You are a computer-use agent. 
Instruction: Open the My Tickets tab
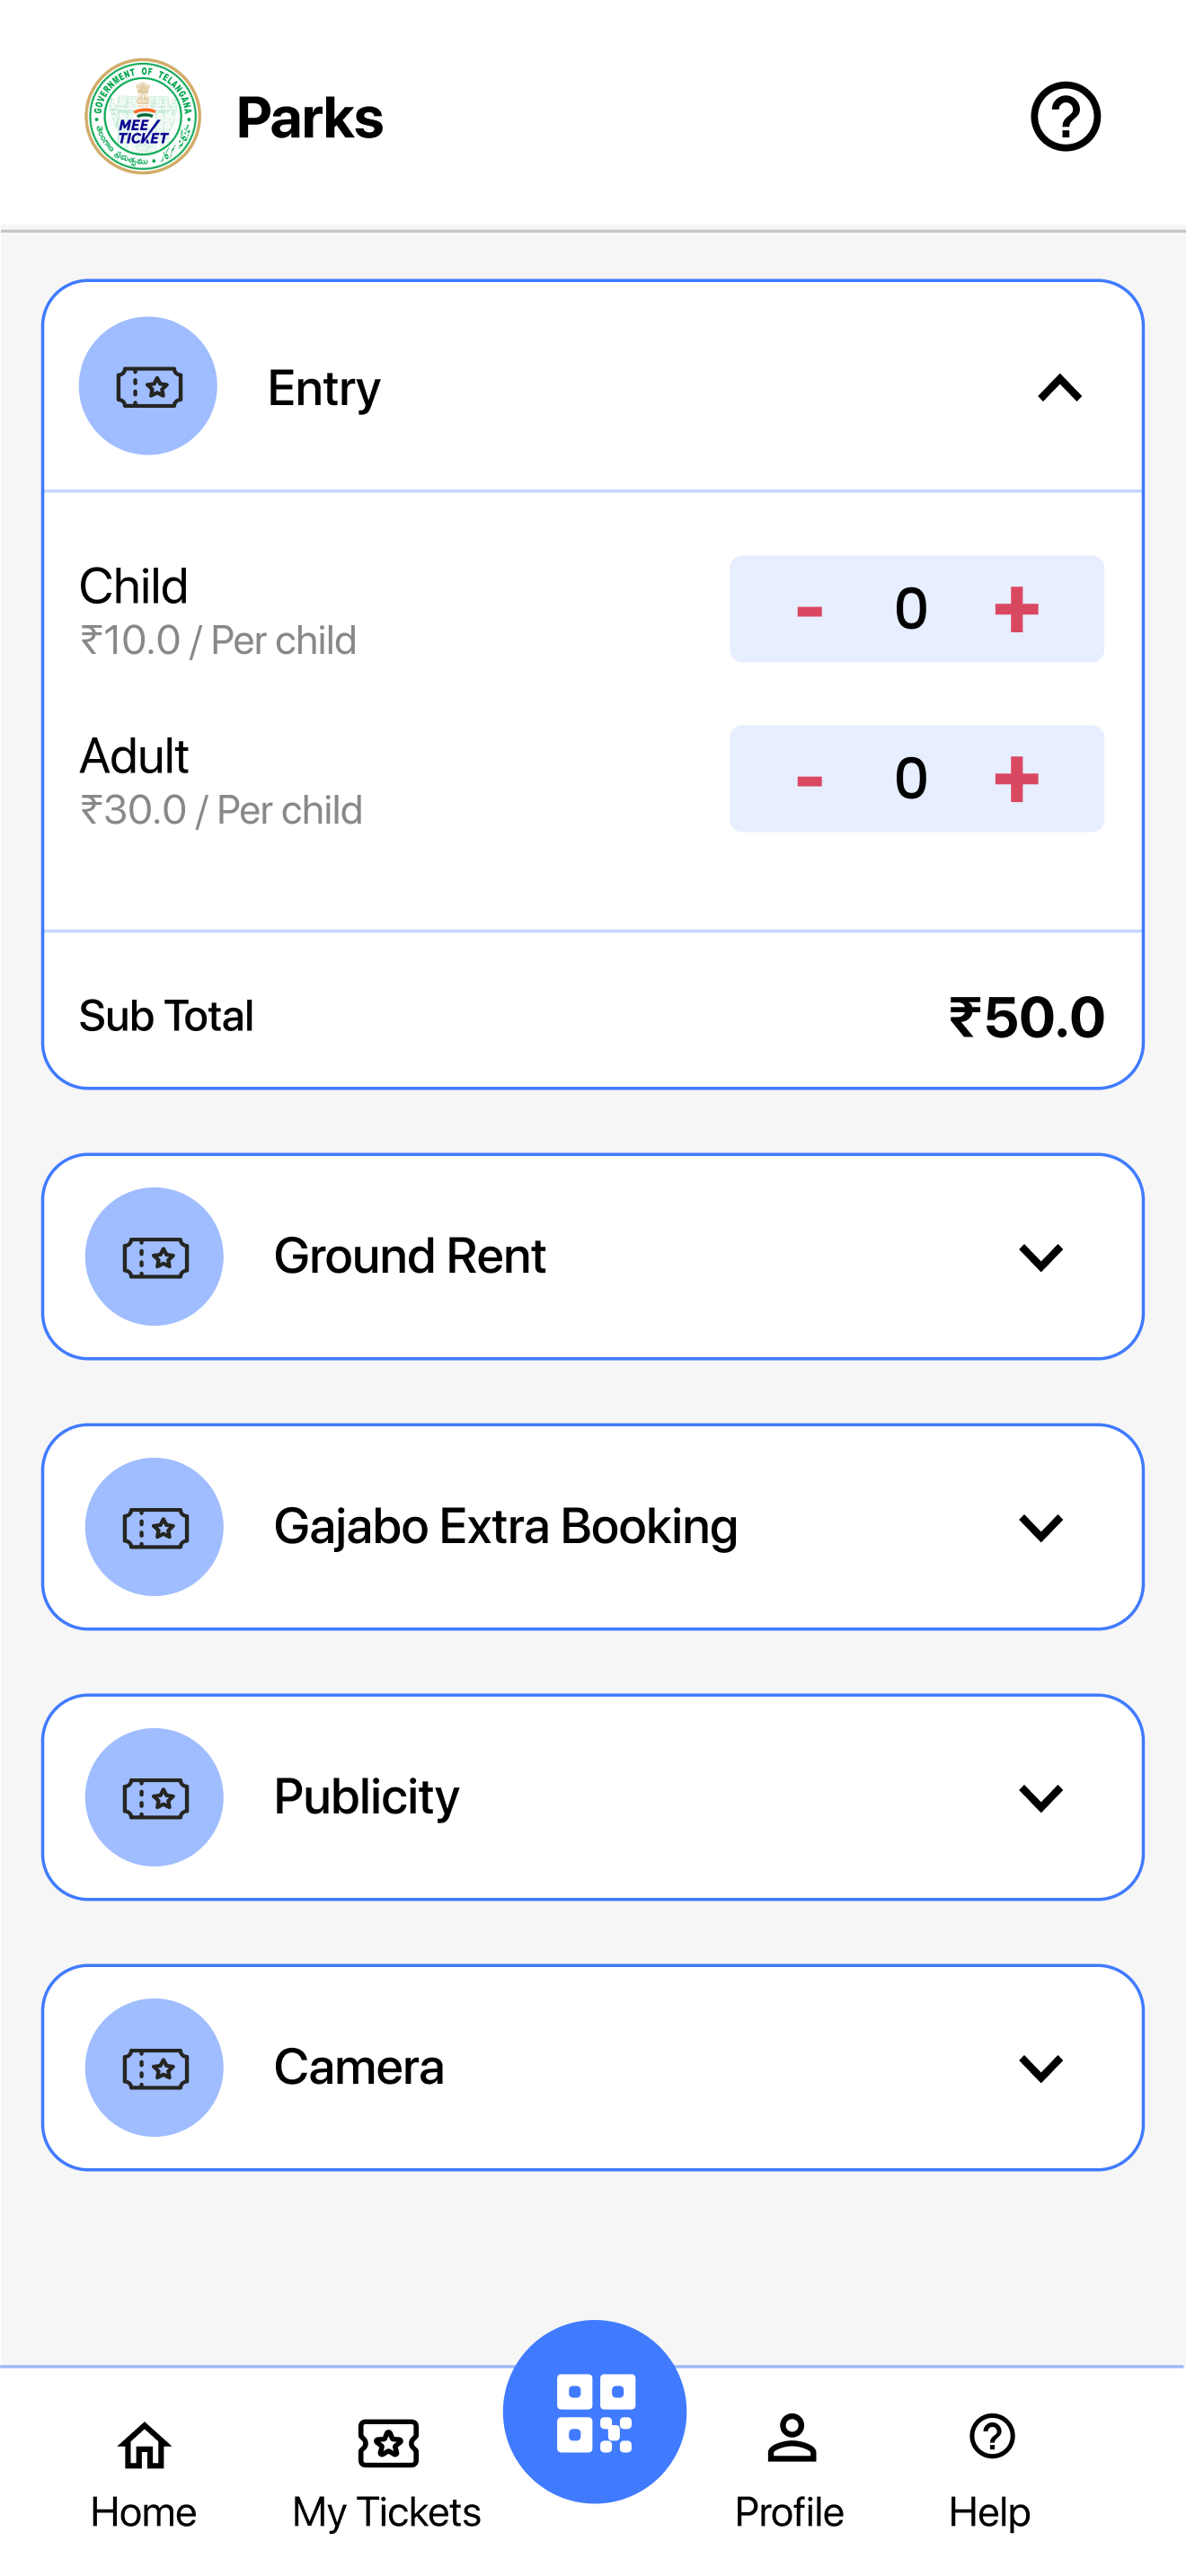click(x=387, y=2471)
